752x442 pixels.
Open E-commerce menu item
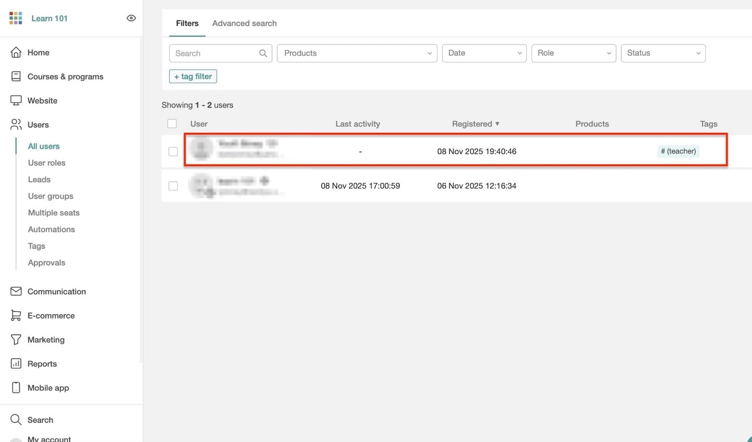click(51, 316)
